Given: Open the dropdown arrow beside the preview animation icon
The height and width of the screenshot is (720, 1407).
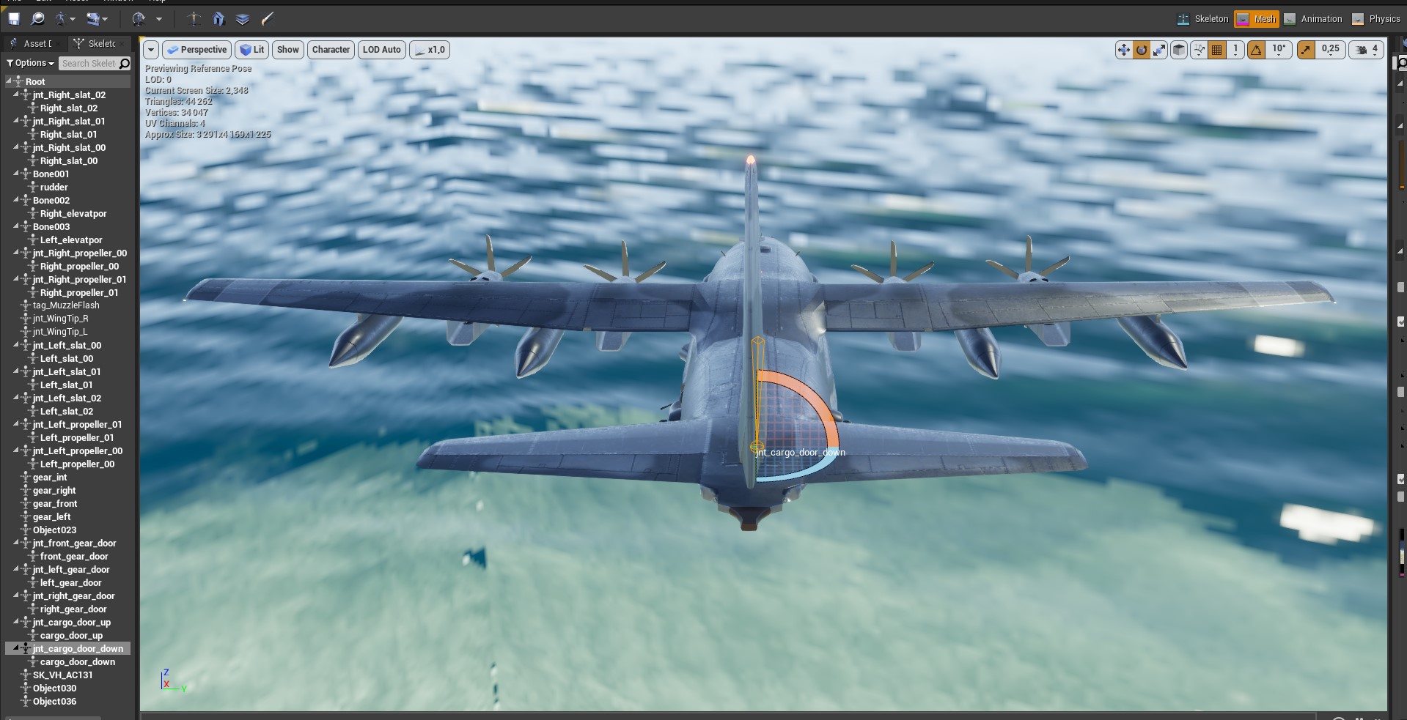Looking at the screenshot, I should 73,19.
